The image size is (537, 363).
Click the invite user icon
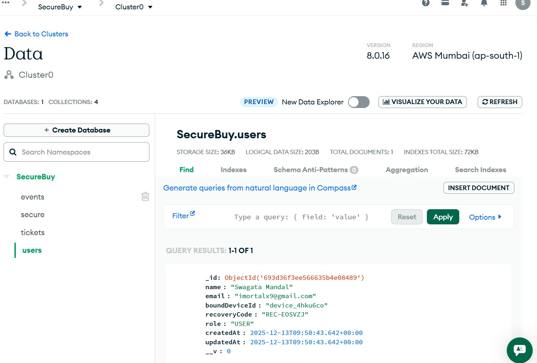click(465, 3)
